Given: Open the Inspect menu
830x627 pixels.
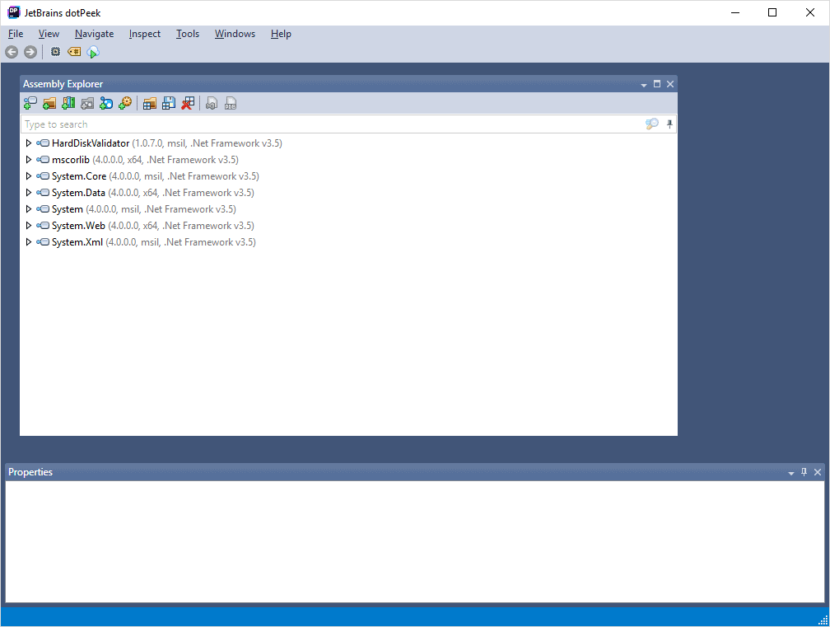Looking at the screenshot, I should coord(144,34).
